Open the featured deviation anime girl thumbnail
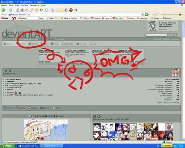Screen dimensions: 185x148 (x=46, y=130)
